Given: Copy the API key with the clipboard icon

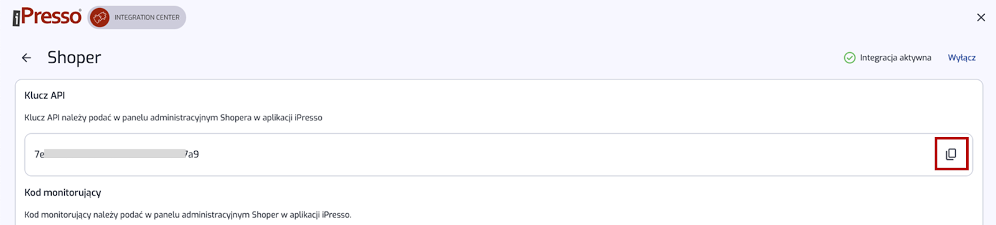Looking at the screenshot, I should [951, 154].
